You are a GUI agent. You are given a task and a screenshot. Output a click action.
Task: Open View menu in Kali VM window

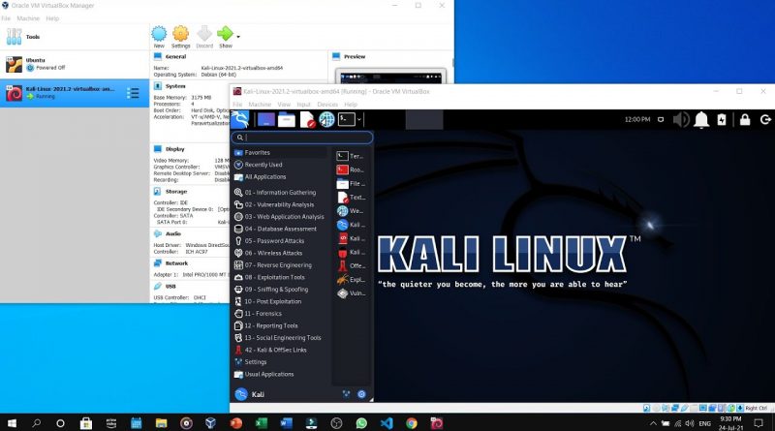(x=284, y=105)
